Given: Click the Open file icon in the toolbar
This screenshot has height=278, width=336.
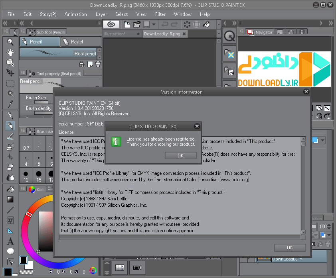Looking at the screenshot, I should click(136, 25).
